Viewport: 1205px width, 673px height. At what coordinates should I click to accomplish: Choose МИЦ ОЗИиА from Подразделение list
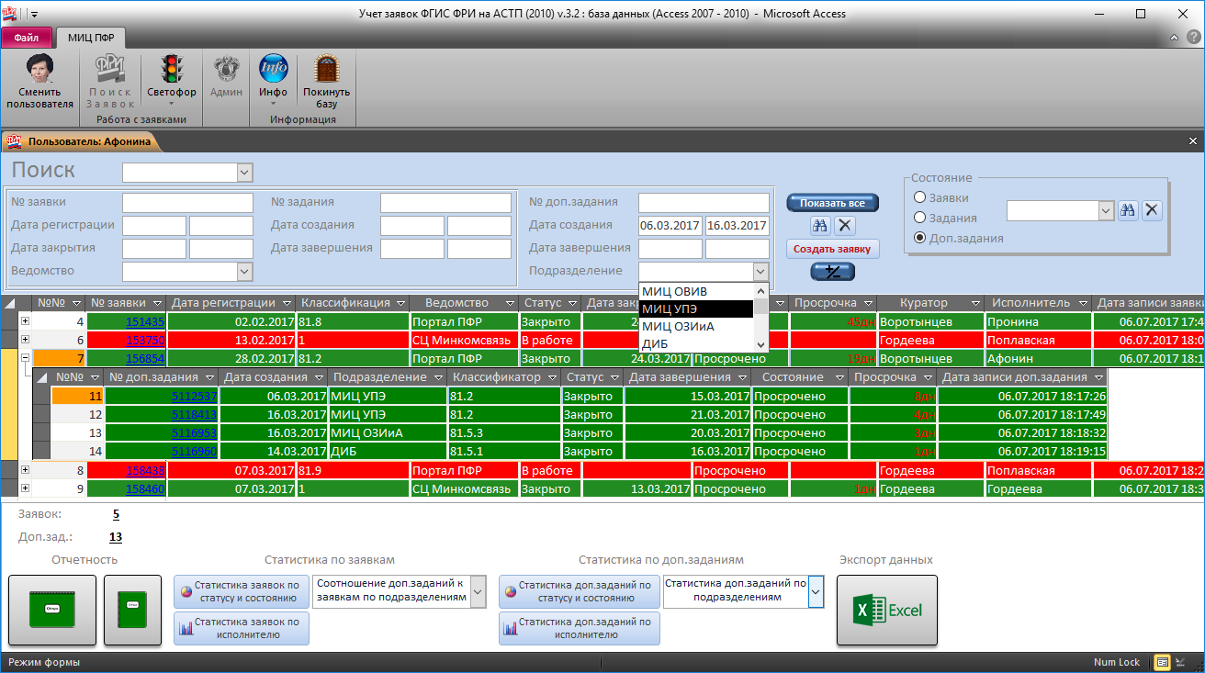(678, 326)
